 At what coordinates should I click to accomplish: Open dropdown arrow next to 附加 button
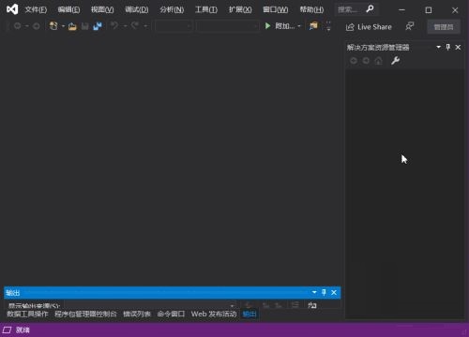(299, 26)
